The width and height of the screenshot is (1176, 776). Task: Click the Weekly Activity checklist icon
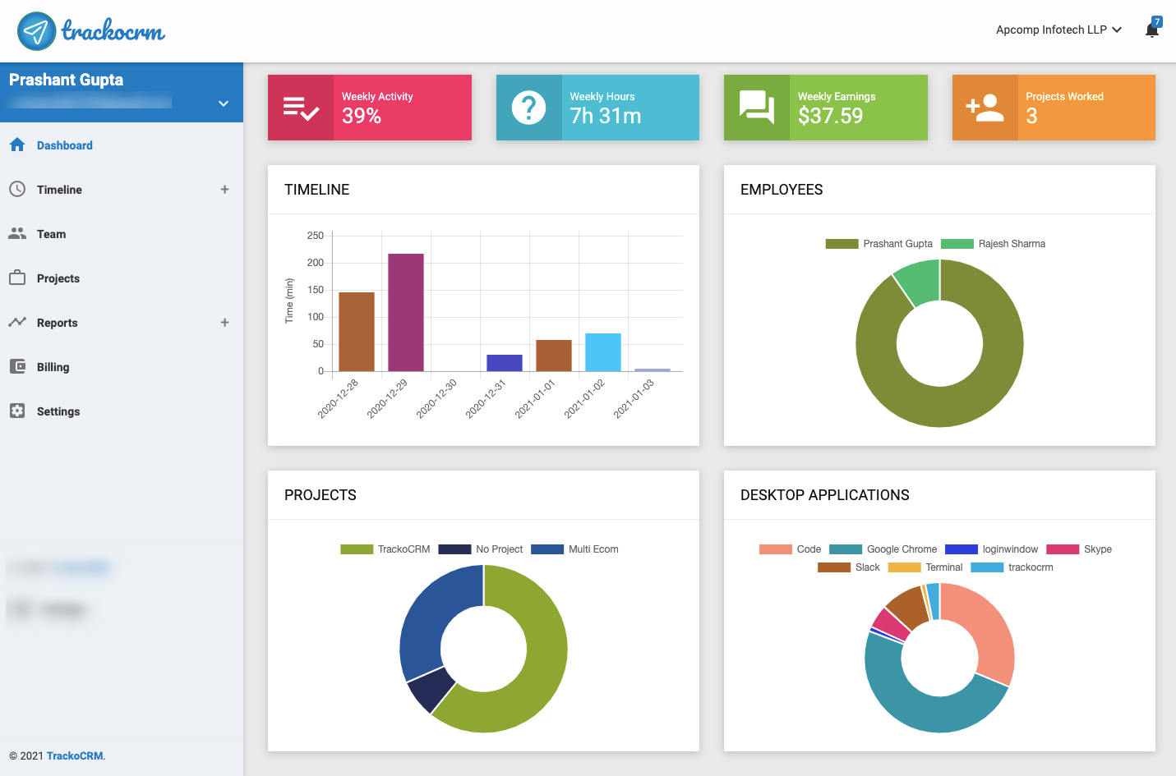click(x=301, y=108)
